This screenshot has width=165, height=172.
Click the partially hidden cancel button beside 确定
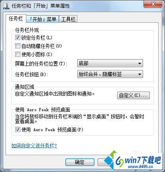tap(104, 162)
